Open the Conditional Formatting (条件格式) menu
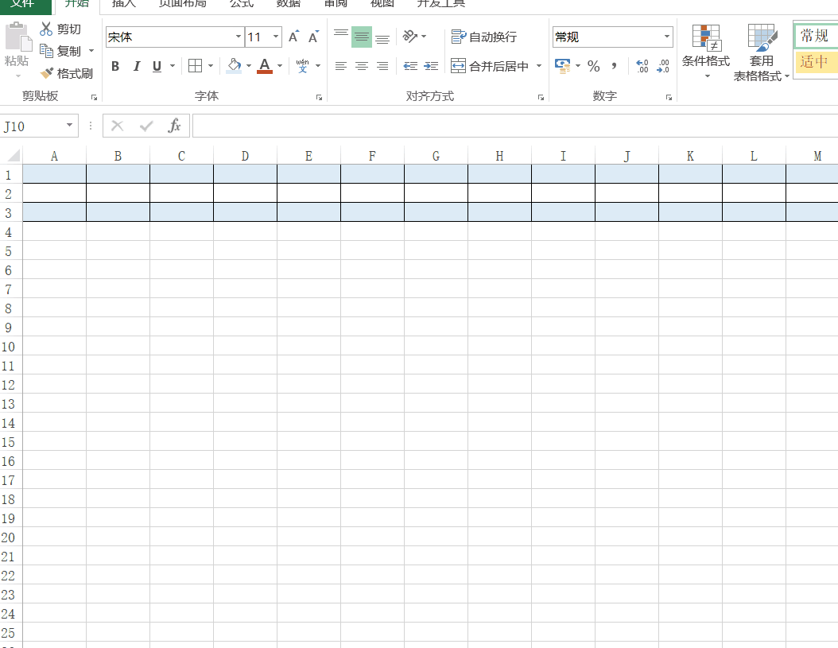 (x=706, y=52)
